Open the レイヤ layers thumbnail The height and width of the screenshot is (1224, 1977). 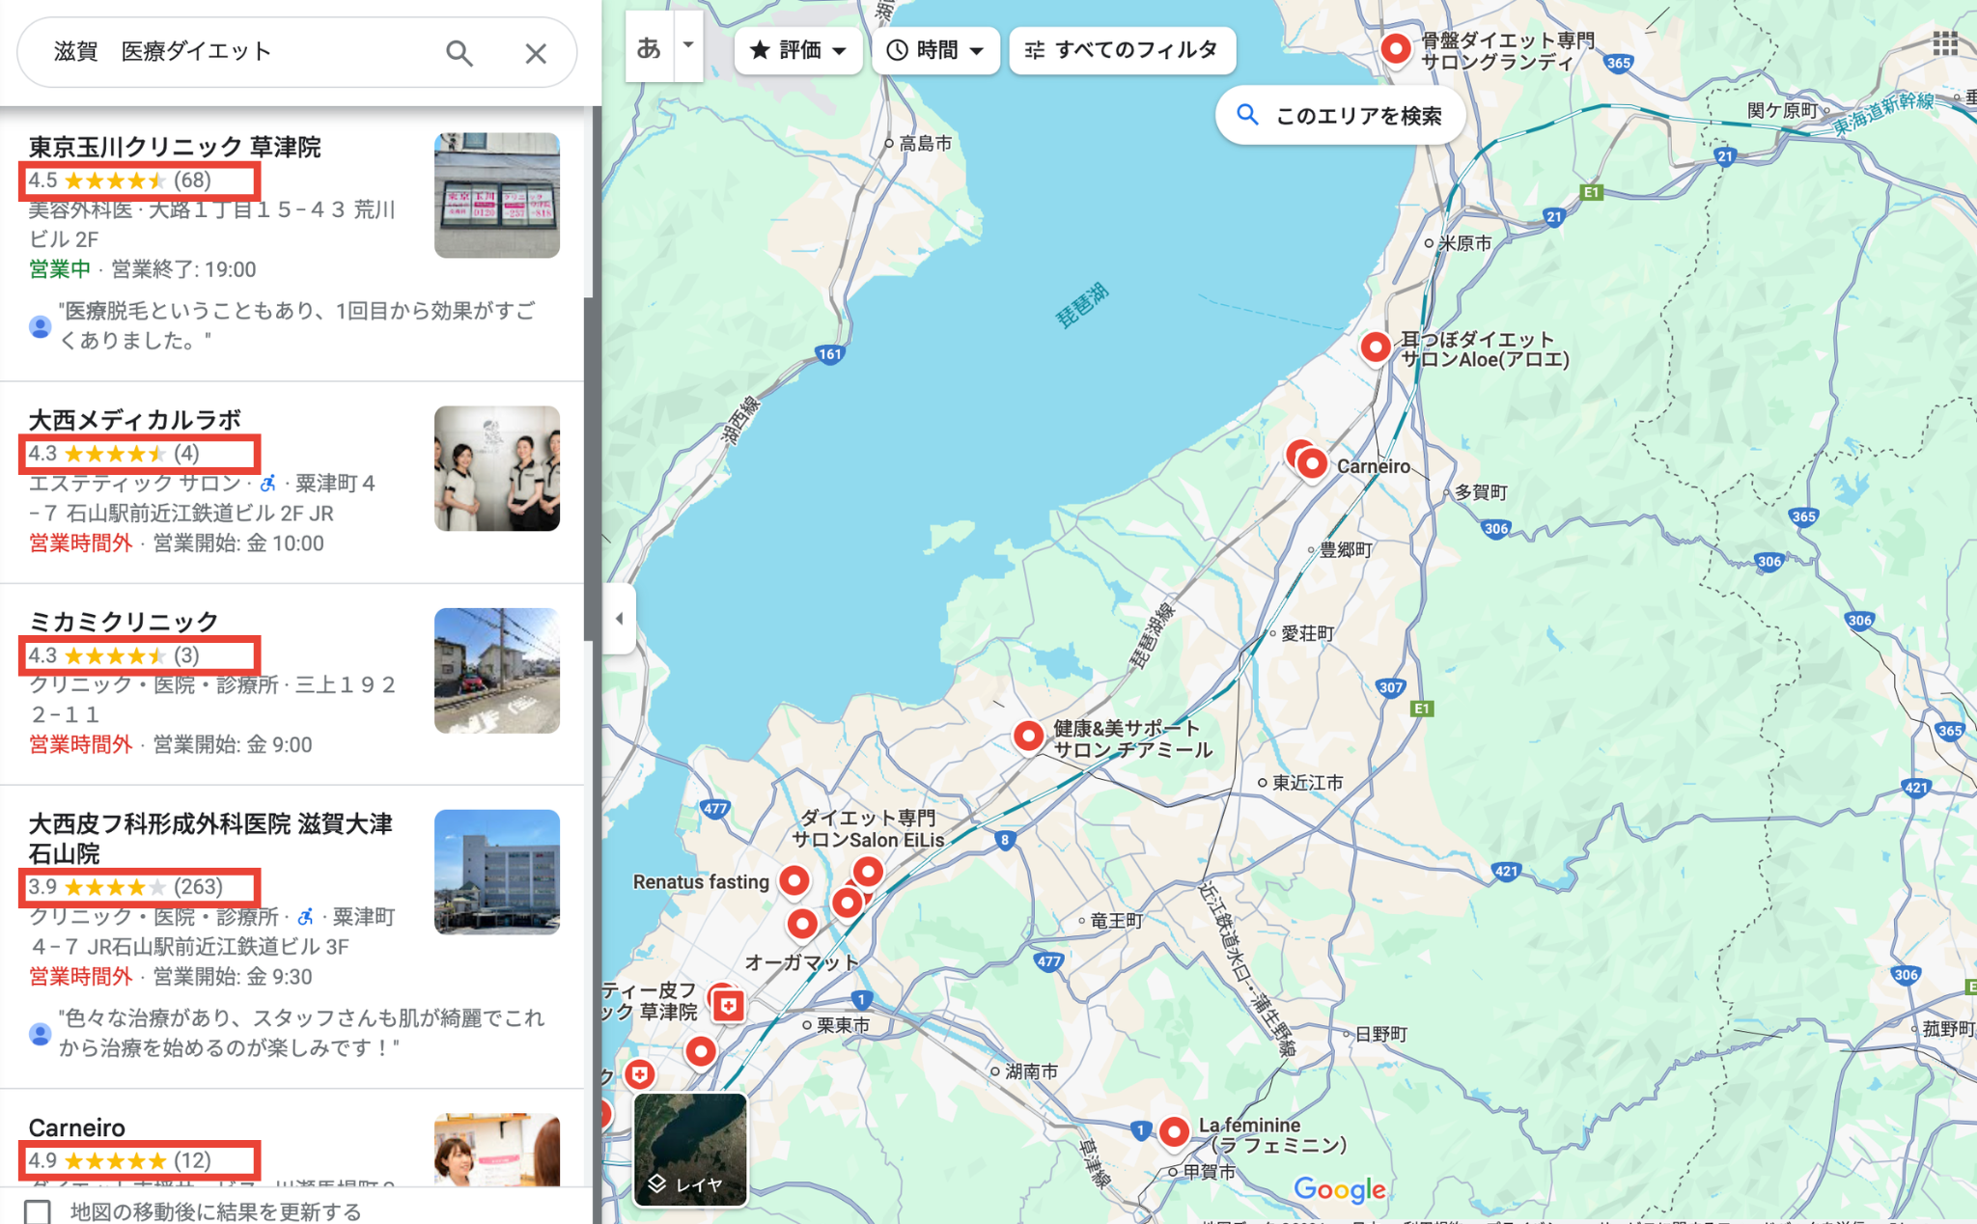click(690, 1150)
